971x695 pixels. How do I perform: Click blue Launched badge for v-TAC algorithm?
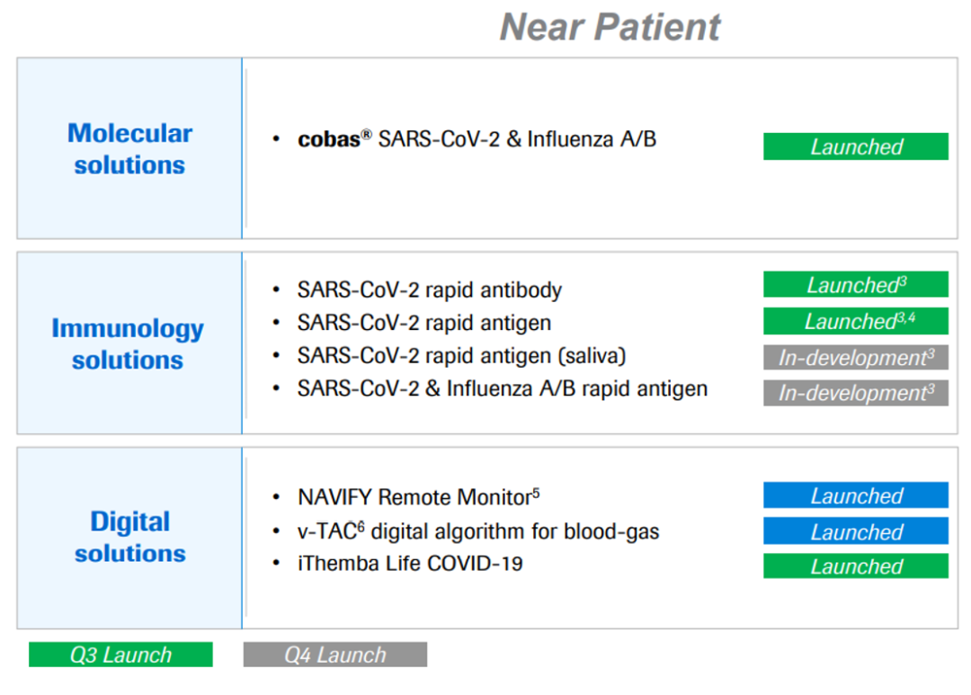[855, 531]
